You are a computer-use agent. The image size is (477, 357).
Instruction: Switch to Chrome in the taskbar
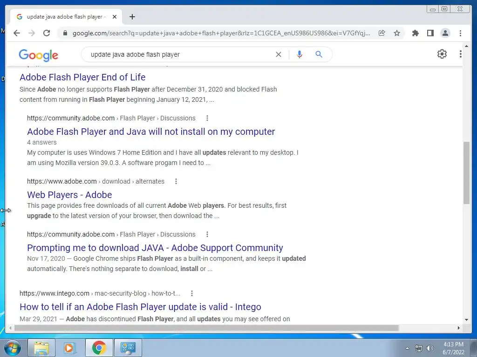tap(99, 348)
